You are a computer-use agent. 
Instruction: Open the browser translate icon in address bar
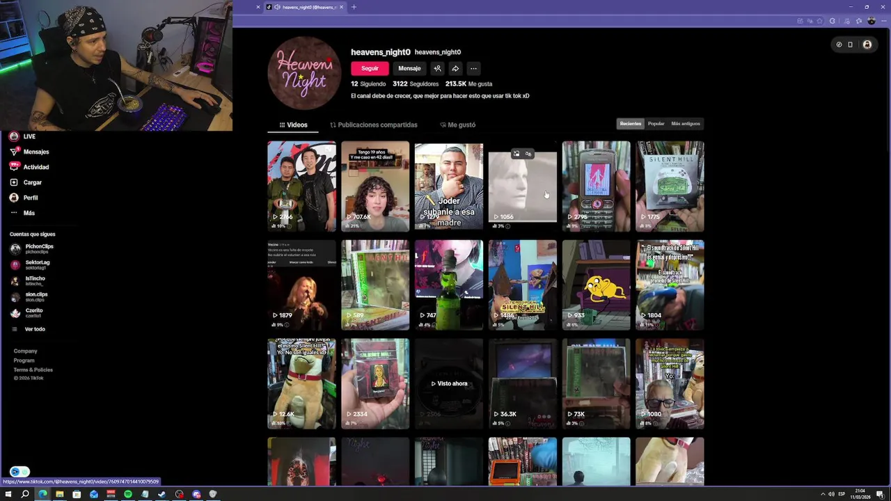(x=810, y=22)
